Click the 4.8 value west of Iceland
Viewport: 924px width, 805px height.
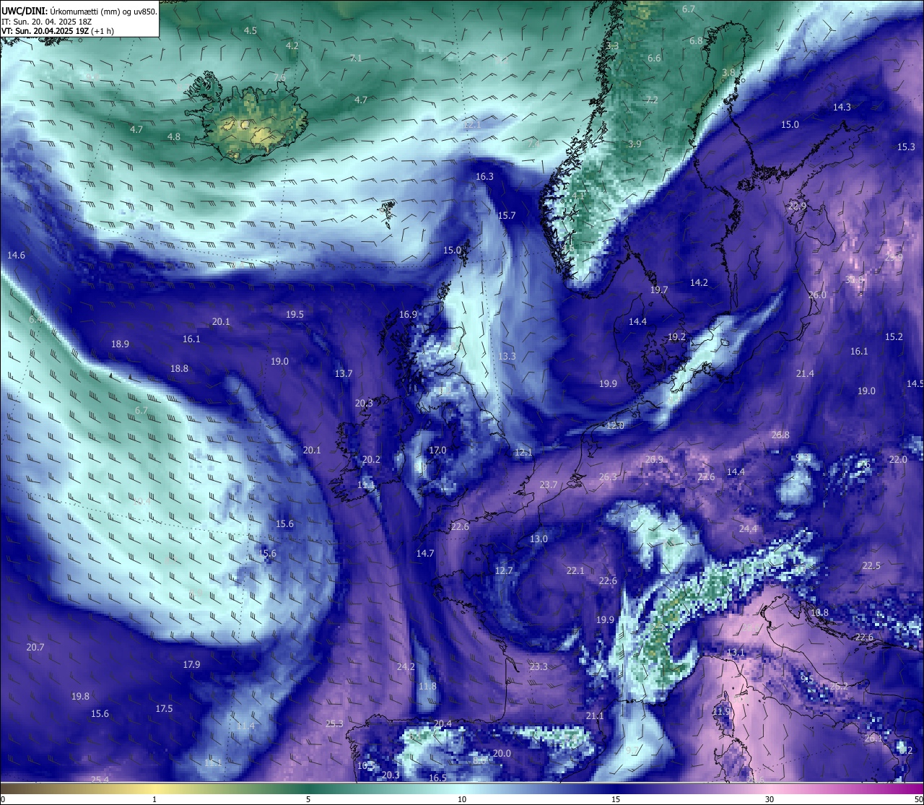tap(174, 136)
